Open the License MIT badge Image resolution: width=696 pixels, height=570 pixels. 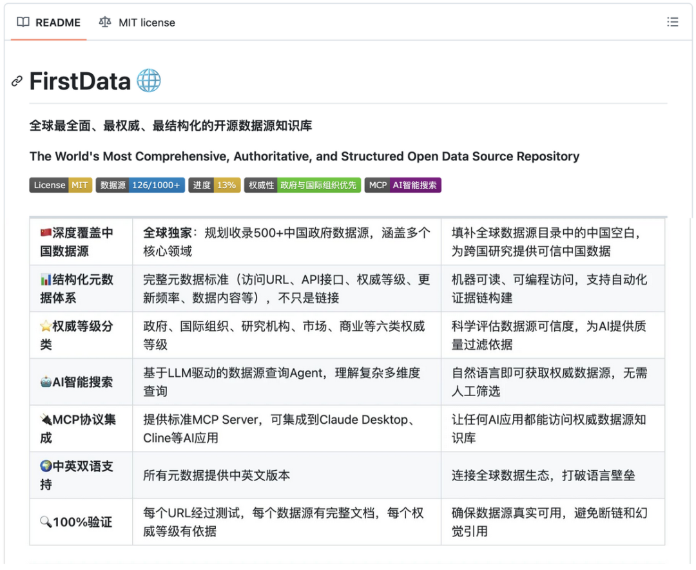(x=61, y=185)
